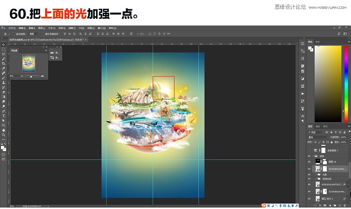This screenshot has width=351, height=209.
Task: Open the histogram panel icon
Action: 52,53
